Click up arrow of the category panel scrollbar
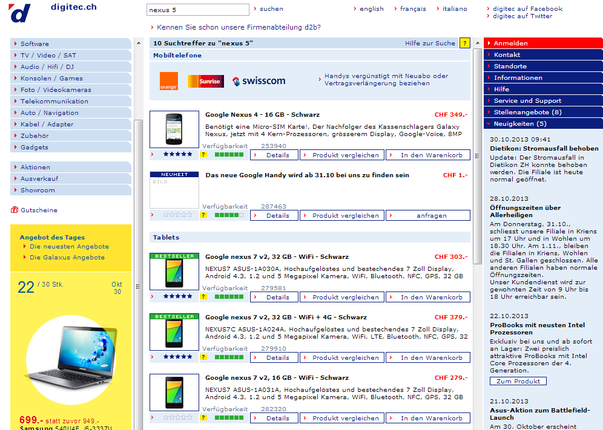603x430 pixels. (x=139, y=43)
